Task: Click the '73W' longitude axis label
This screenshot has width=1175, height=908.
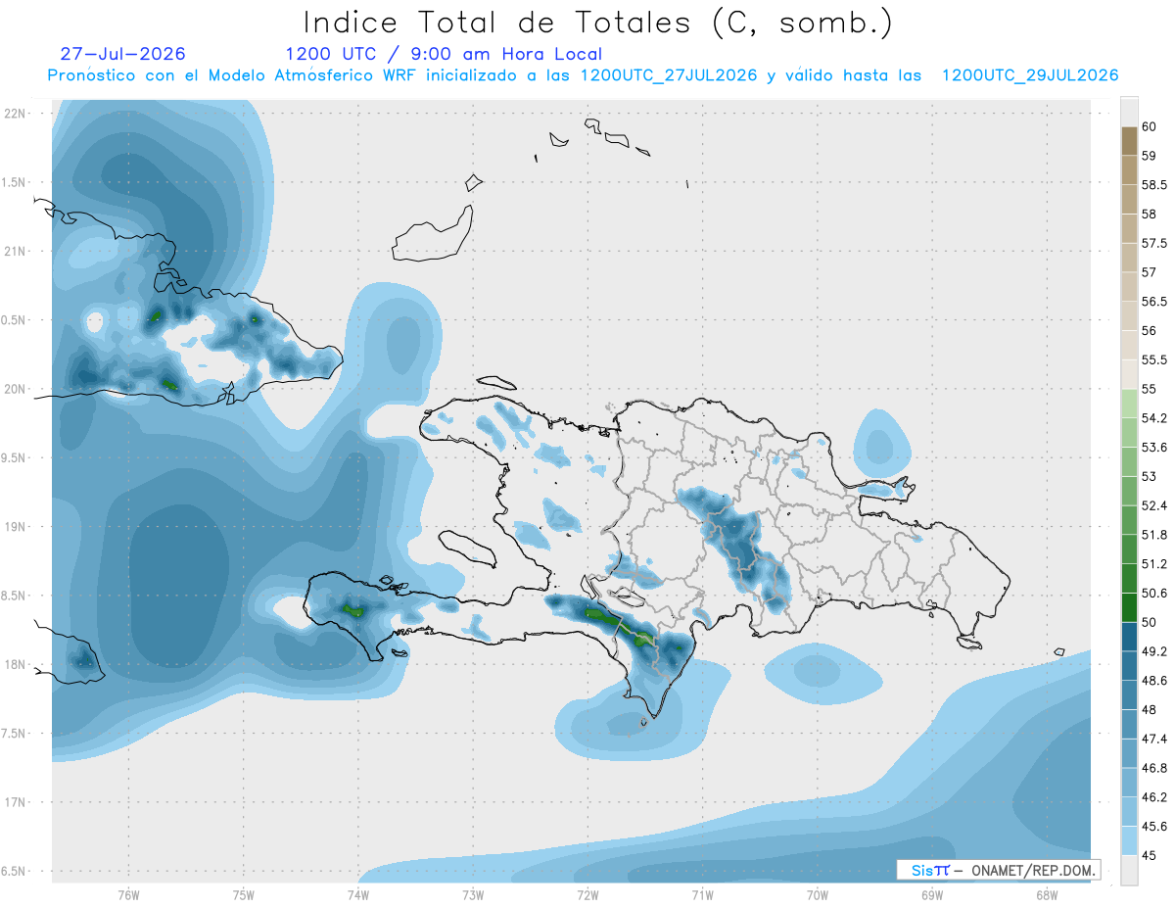Action: click(x=473, y=894)
